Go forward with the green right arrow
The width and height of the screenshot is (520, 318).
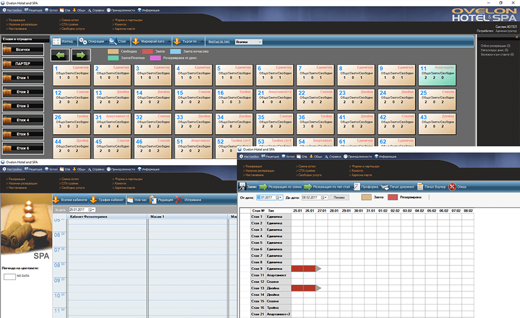[81, 55]
